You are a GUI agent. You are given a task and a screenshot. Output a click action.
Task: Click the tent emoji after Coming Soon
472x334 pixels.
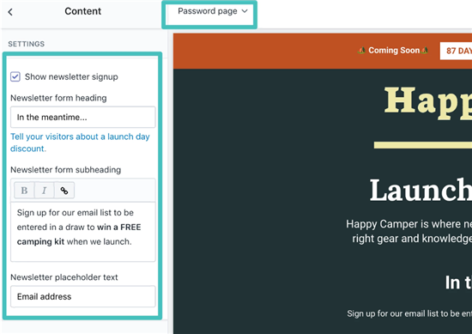click(425, 51)
